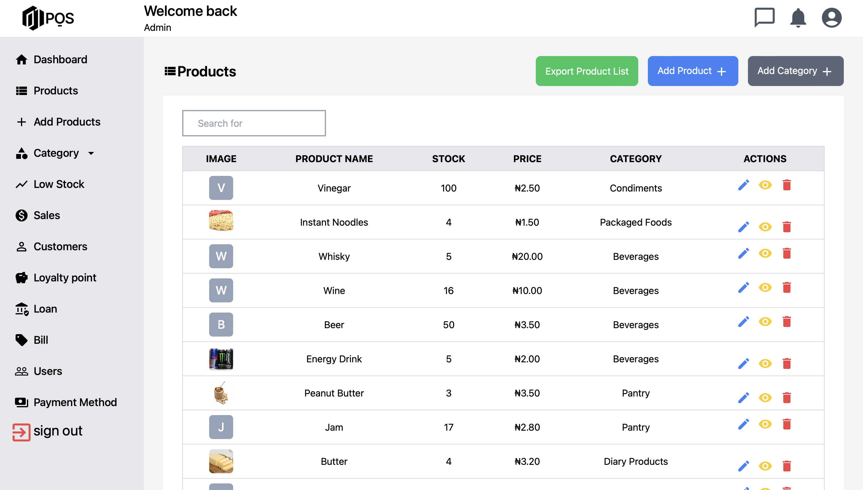Screen dimensions: 863x490
Task: Edit the Butter product
Action: 743,466
